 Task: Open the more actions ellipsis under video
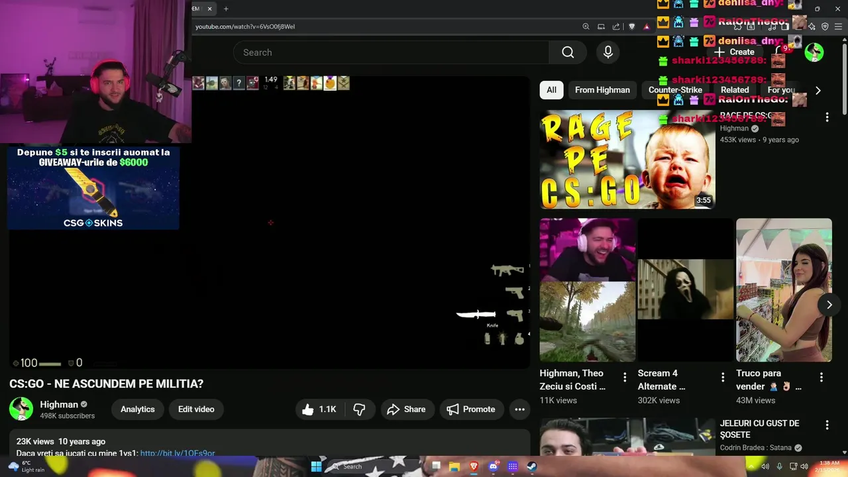coord(519,409)
